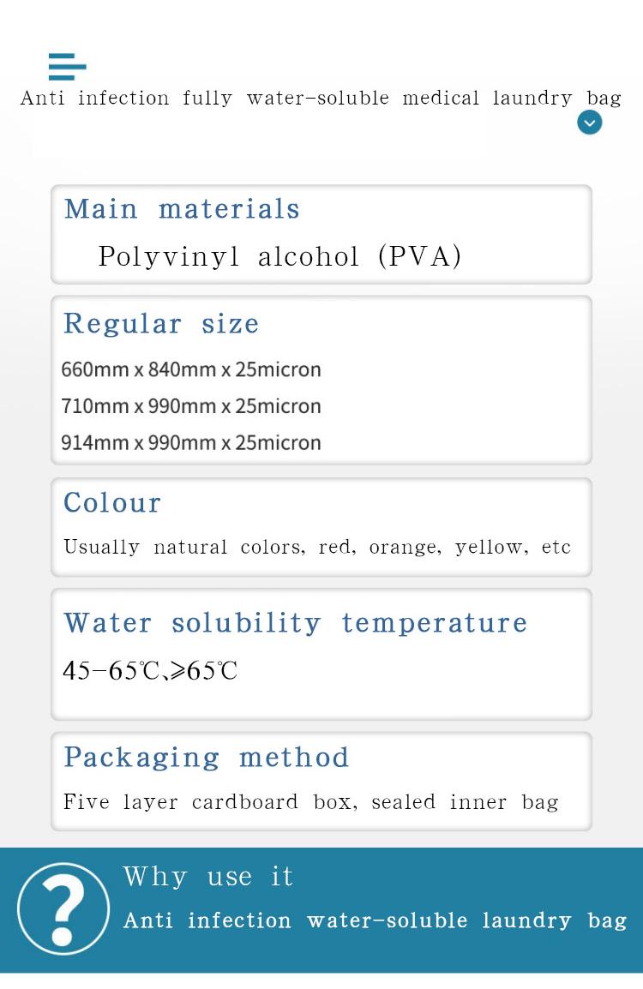Open the Packaging method section
The image size is (643, 989).
207,758
